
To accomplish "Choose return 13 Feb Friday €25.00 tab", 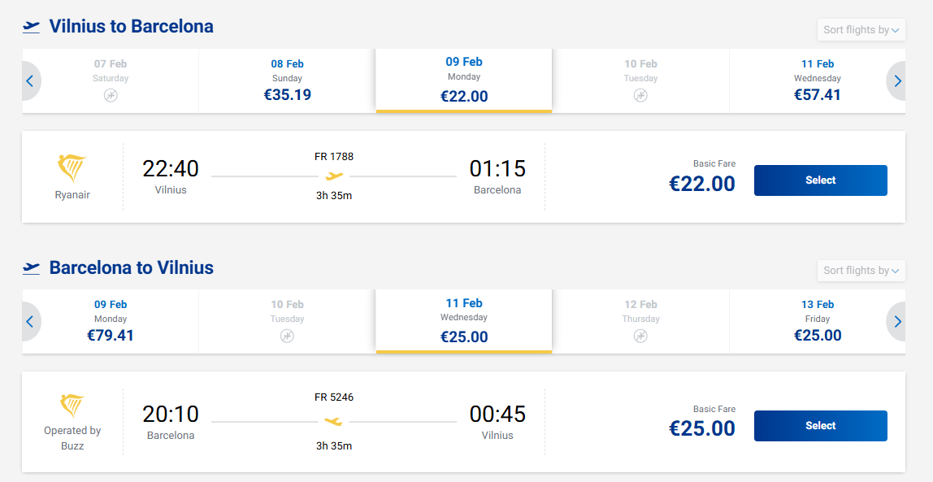I will (x=817, y=322).
